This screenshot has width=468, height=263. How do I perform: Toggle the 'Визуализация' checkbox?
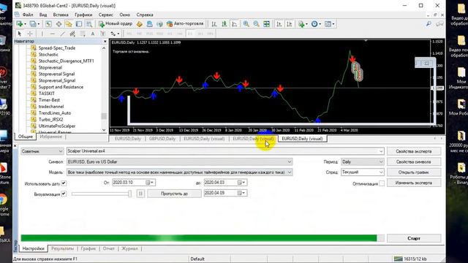point(64,194)
